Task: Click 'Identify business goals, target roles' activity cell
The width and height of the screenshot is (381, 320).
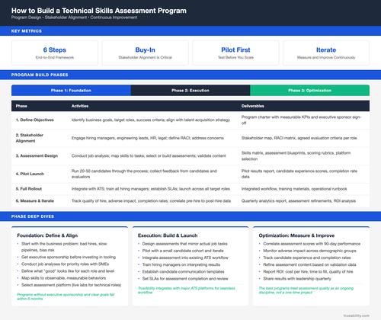Action: pos(151,120)
